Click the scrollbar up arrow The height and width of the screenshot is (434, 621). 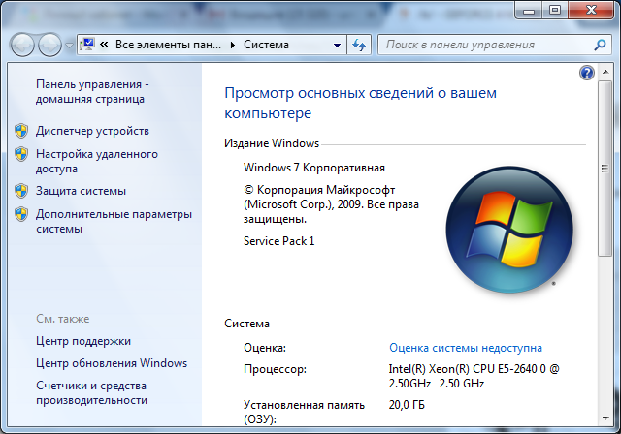point(605,72)
